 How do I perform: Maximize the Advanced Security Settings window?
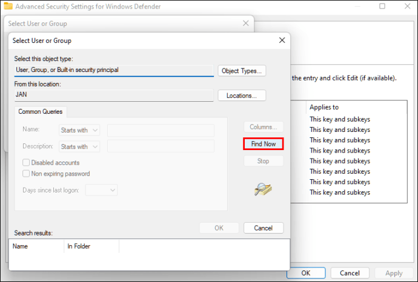382,7
